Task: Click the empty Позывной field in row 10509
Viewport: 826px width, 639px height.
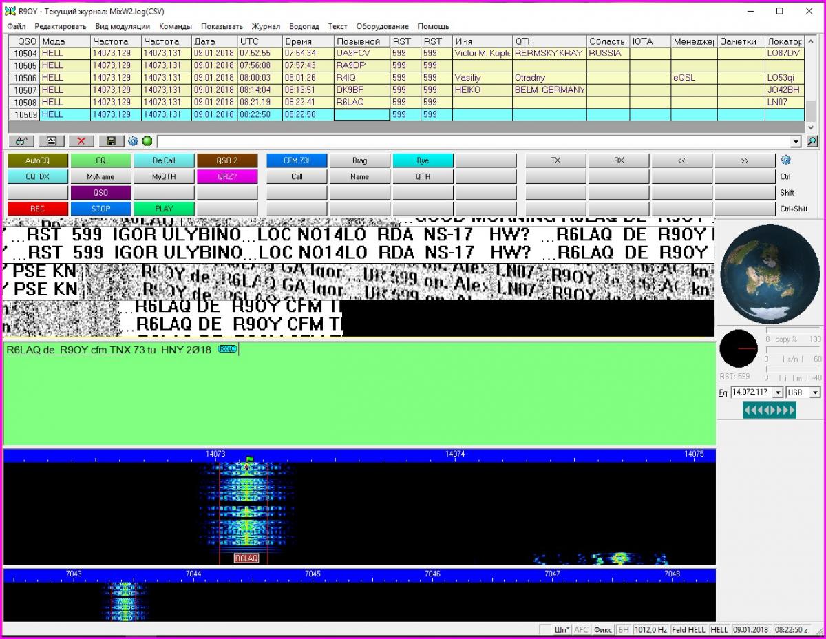Action: (362, 115)
